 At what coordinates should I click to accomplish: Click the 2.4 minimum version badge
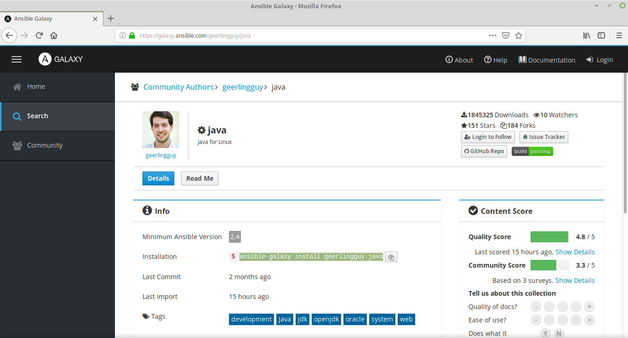click(235, 237)
